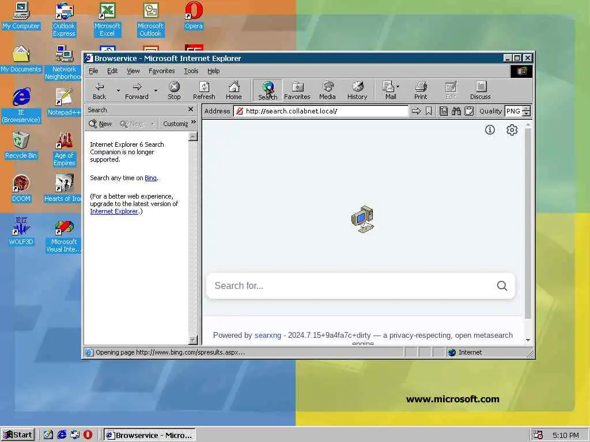Open the File menu
Image resolution: width=590 pixels, height=442 pixels.
[x=93, y=71]
